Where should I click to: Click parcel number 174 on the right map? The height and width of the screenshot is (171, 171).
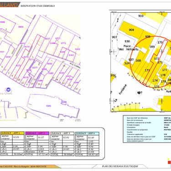(x=155, y=80)
